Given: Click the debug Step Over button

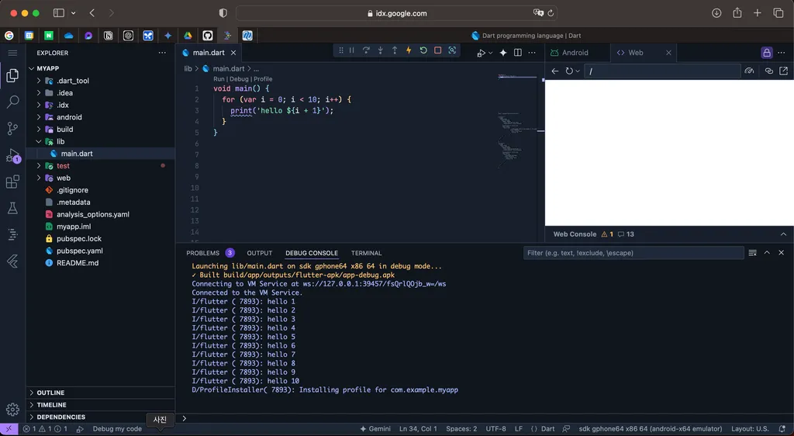Looking at the screenshot, I should [x=366, y=50].
